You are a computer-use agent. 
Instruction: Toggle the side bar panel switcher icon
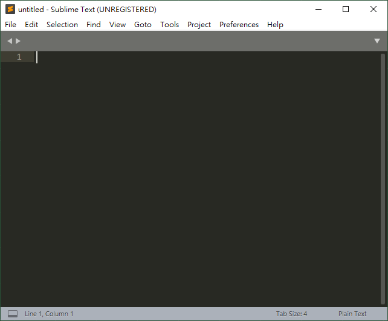pos(13,314)
